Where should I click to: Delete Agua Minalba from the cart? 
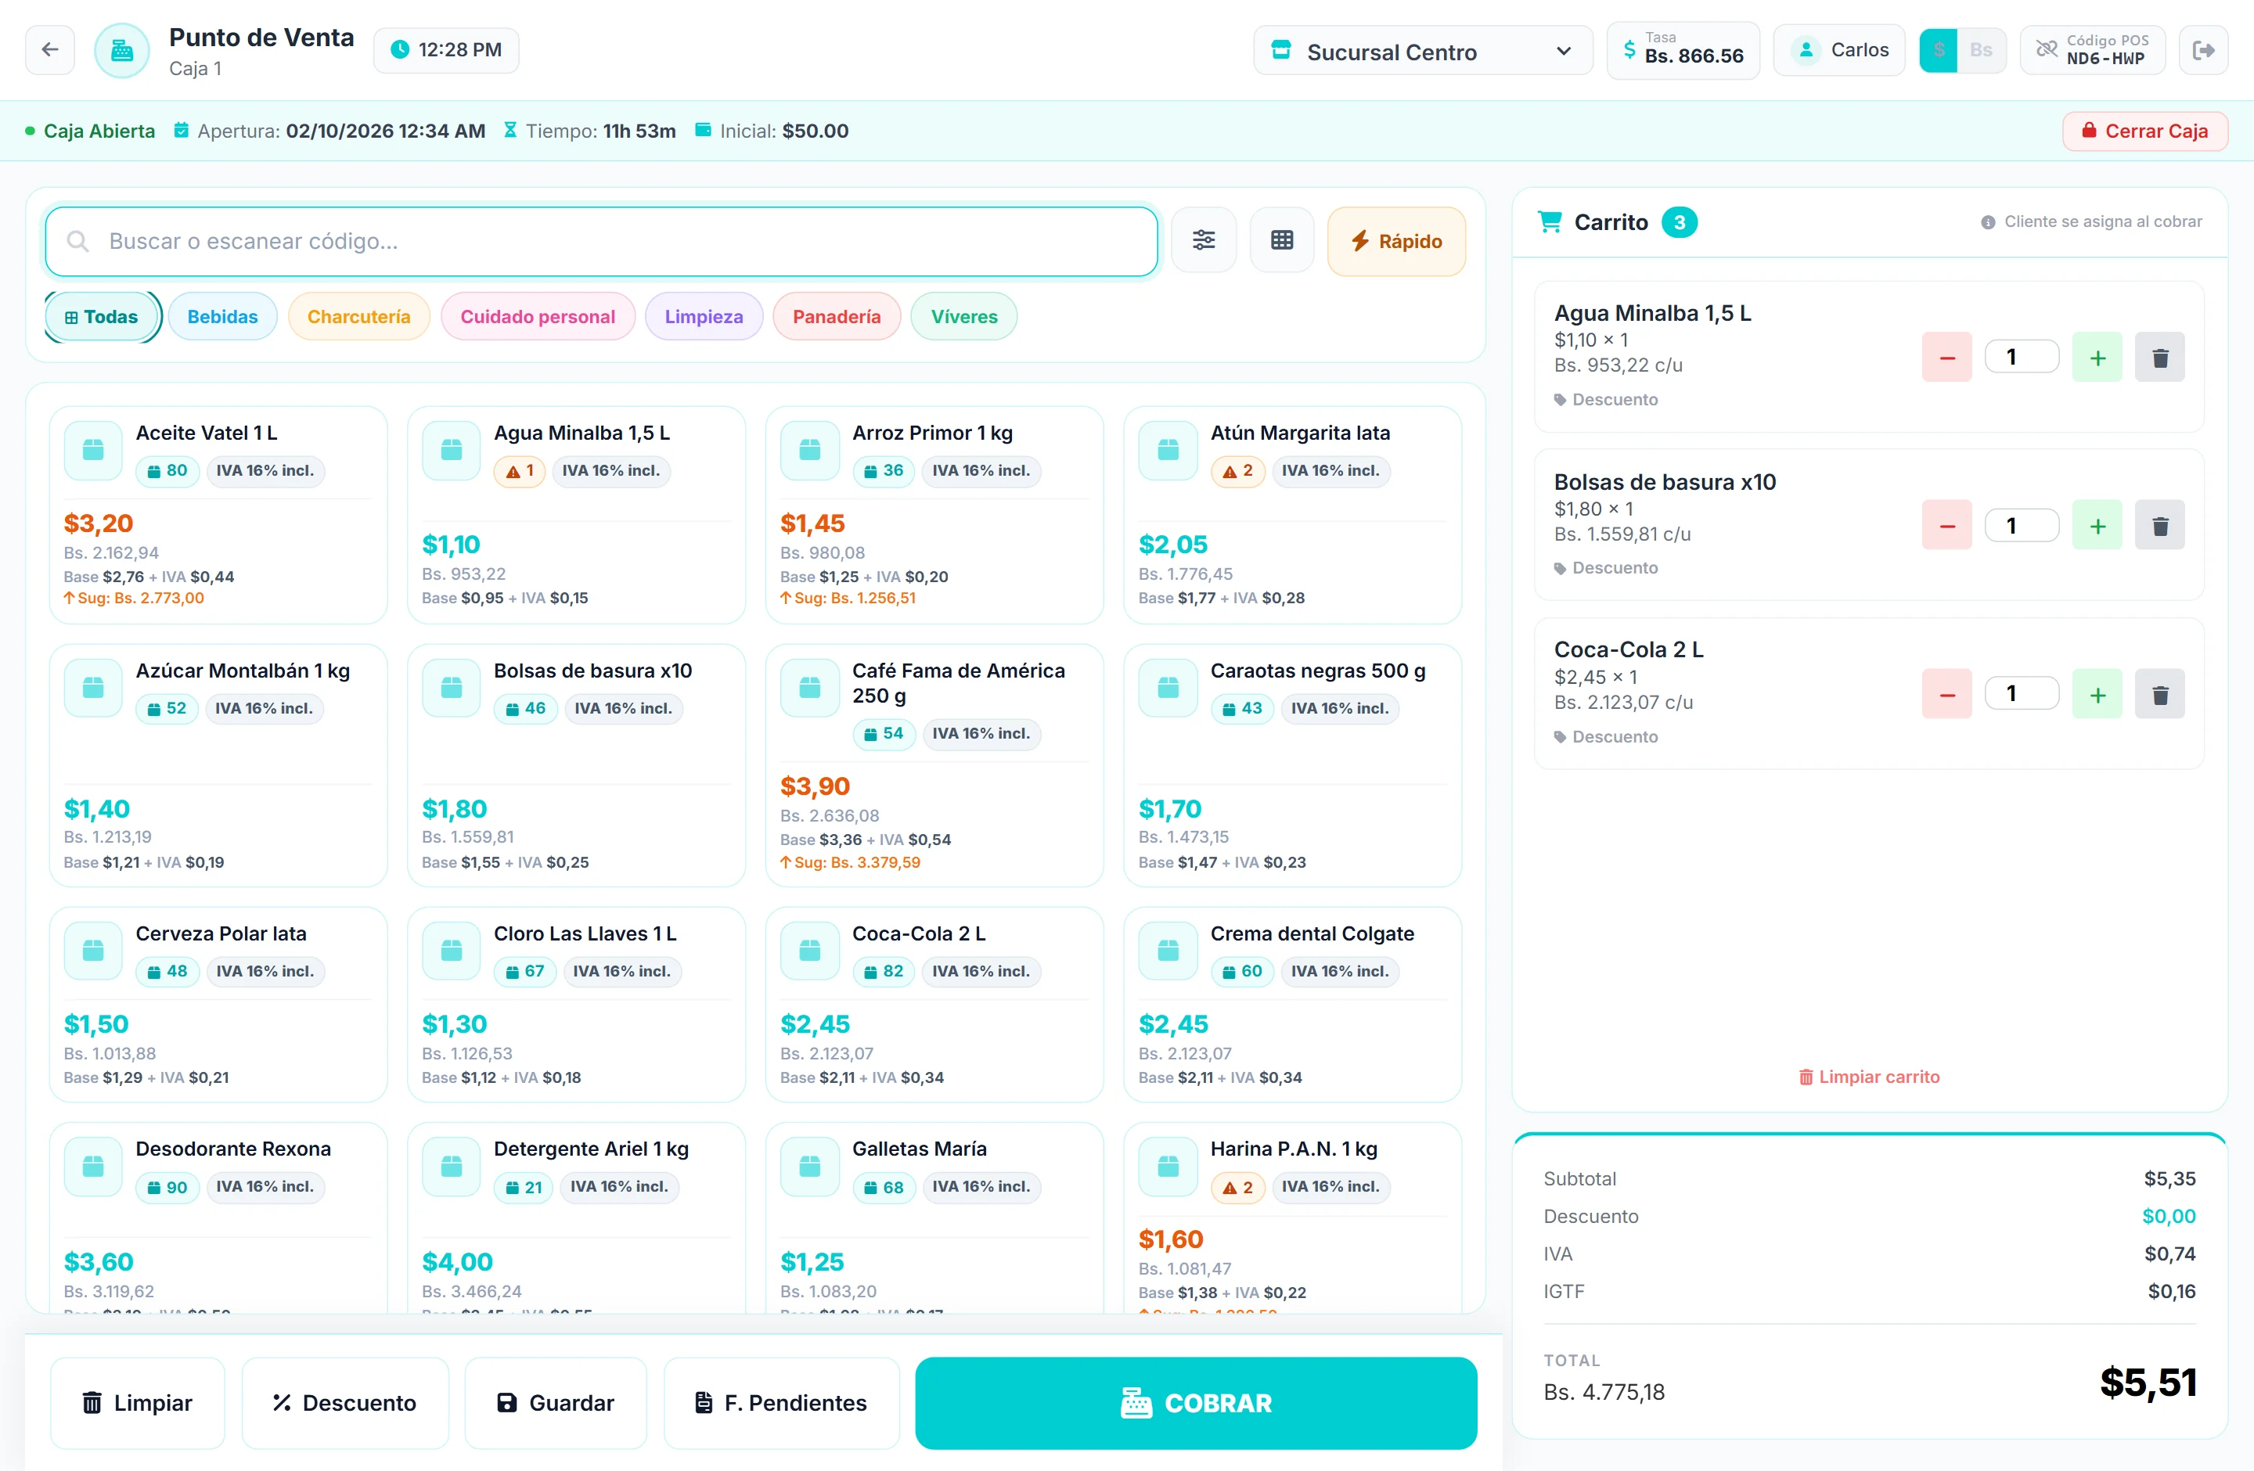pos(2160,357)
